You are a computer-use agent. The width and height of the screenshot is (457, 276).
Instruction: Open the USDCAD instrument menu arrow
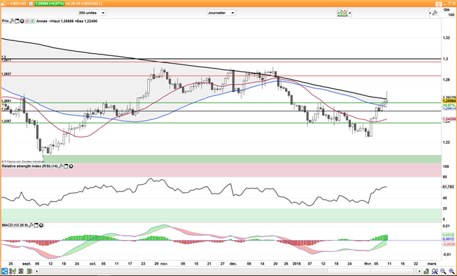point(7,4)
